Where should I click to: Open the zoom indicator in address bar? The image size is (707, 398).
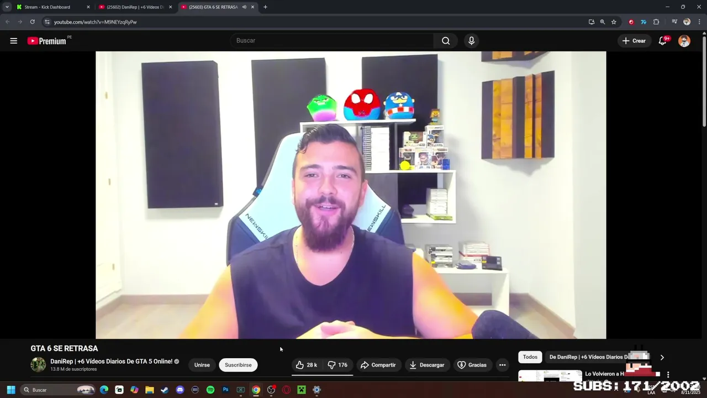coord(603,22)
